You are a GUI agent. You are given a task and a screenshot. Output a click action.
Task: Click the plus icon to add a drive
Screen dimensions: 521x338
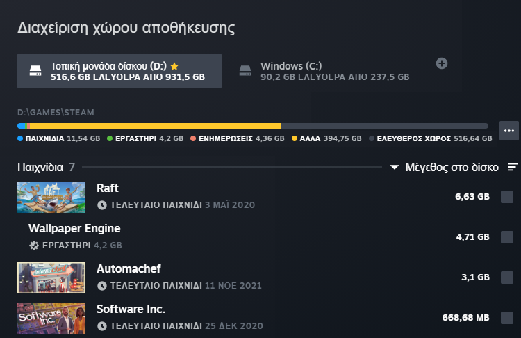tap(442, 63)
